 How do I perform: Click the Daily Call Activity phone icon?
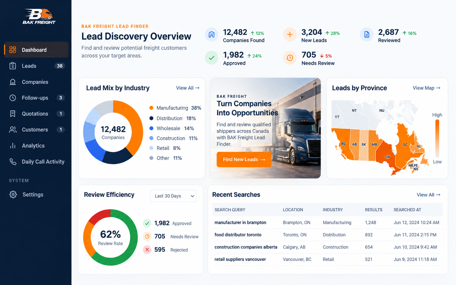[13, 161]
